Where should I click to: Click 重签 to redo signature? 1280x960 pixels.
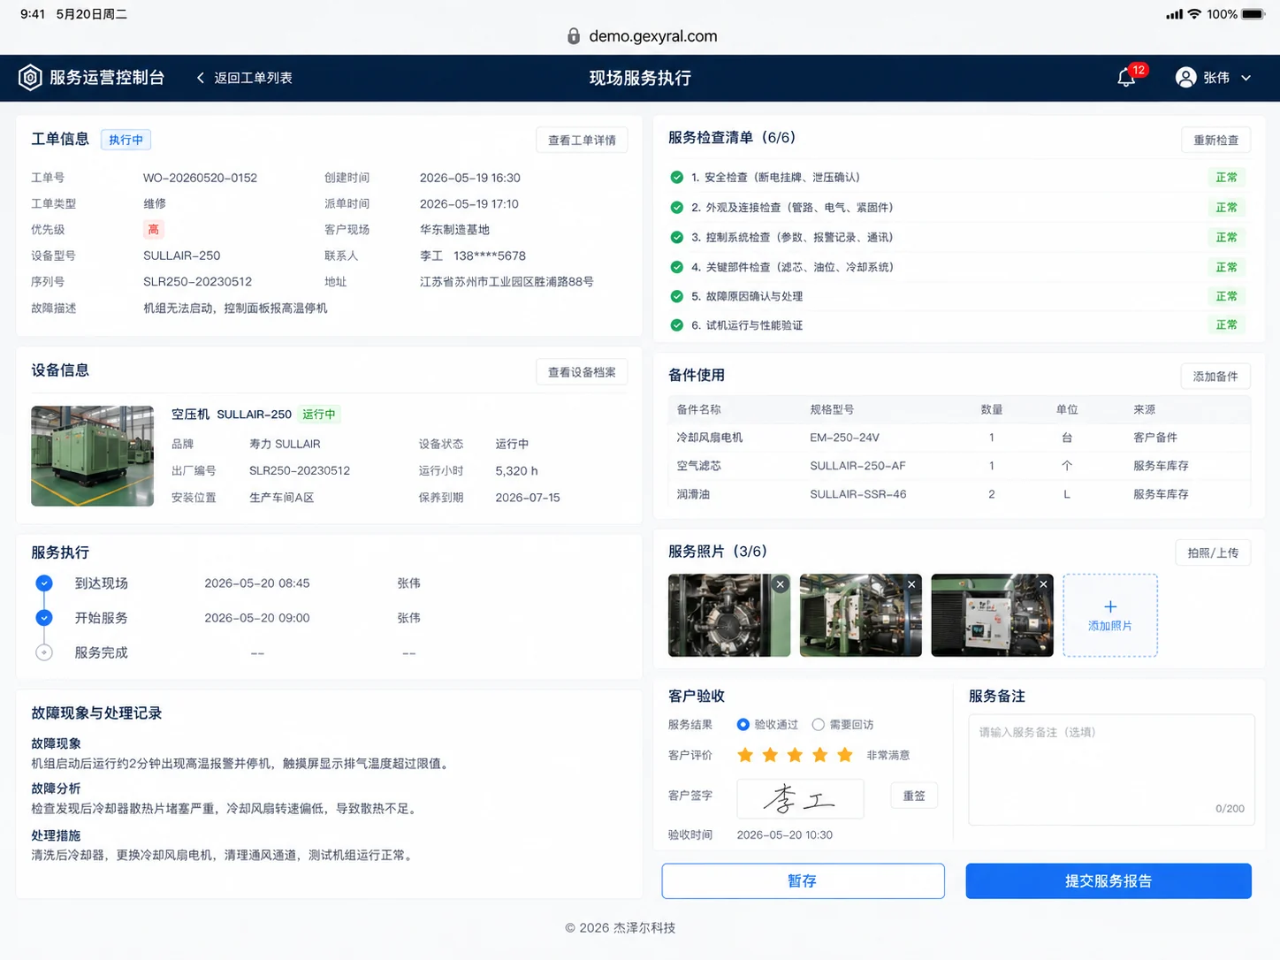tap(914, 796)
